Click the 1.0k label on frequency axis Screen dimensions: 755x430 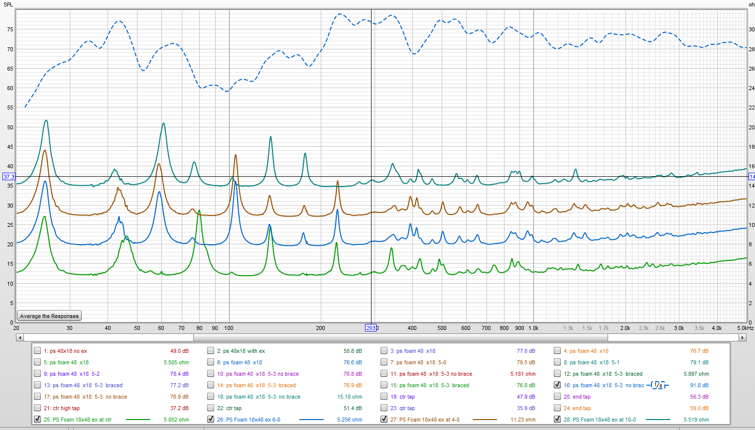pos(533,328)
